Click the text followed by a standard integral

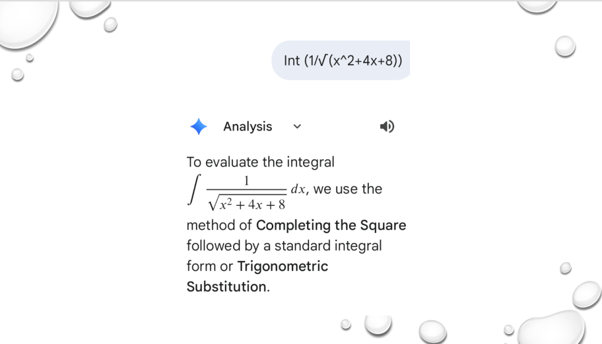(284, 245)
